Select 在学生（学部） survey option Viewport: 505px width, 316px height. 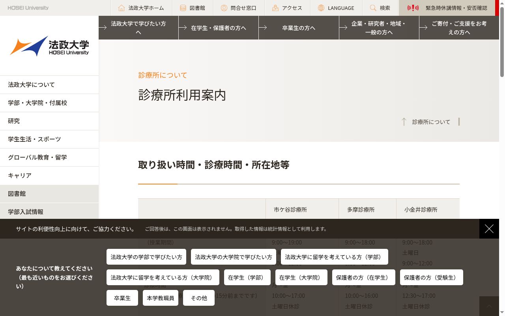click(x=247, y=277)
